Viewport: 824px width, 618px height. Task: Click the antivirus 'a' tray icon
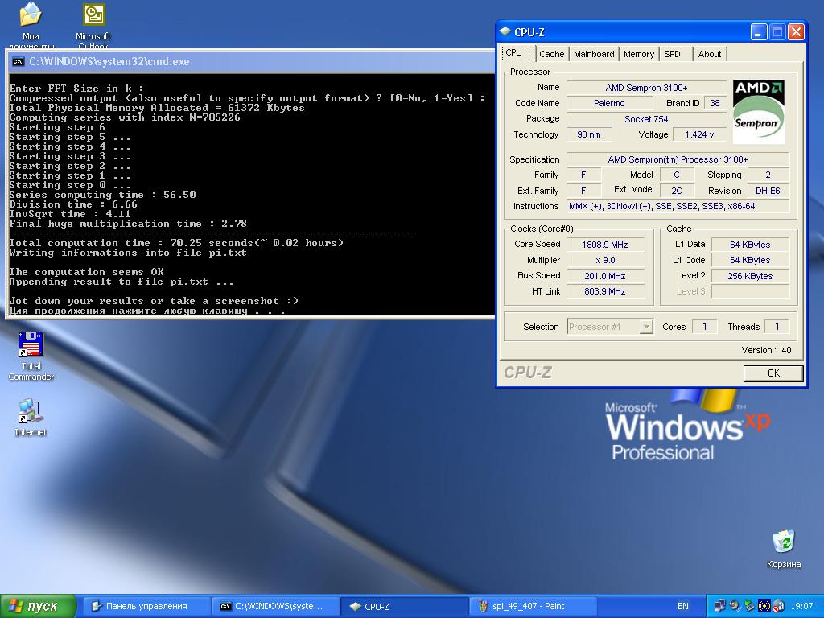coord(779,606)
